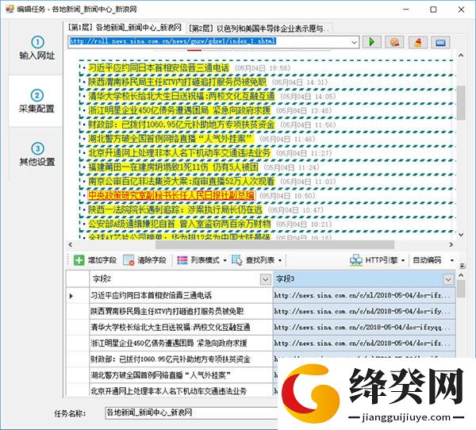Click 自动编码 button
Image resolution: width=476 pixels, height=430 pixels.
click(x=427, y=260)
